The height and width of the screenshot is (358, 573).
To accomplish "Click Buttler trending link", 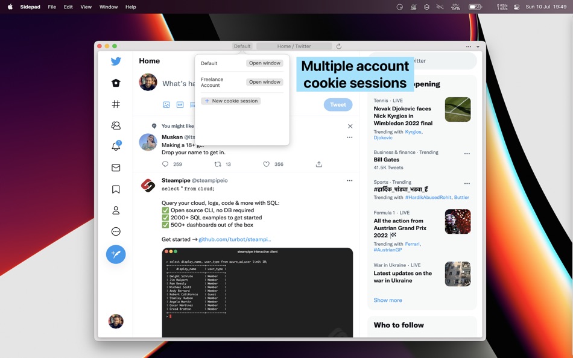I will tap(461, 197).
